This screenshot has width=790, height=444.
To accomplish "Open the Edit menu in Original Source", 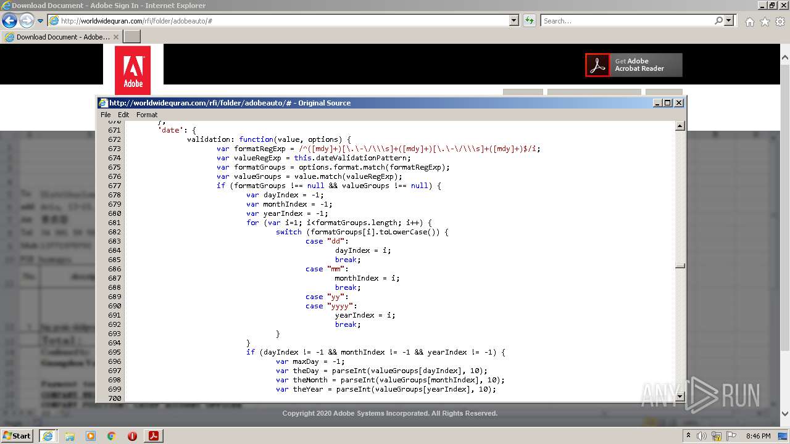I will pos(123,115).
